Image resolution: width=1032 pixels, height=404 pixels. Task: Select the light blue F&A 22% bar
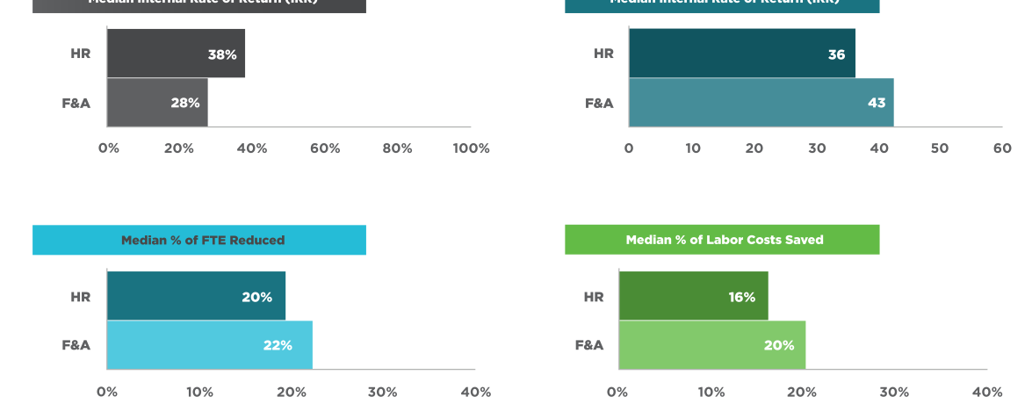pyautogui.click(x=209, y=345)
